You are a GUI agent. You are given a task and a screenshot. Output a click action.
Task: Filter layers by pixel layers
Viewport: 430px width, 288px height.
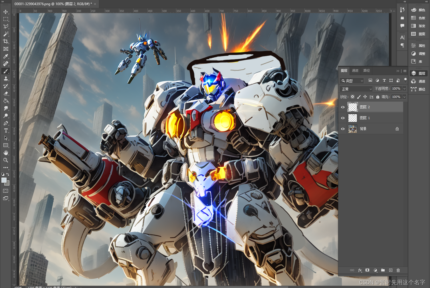point(370,80)
